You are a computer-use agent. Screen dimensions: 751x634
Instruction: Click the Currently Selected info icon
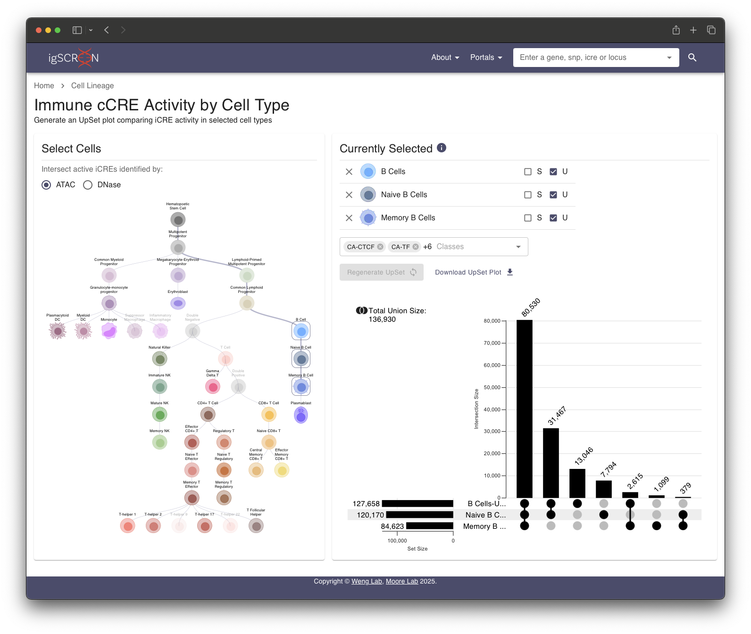click(x=442, y=148)
